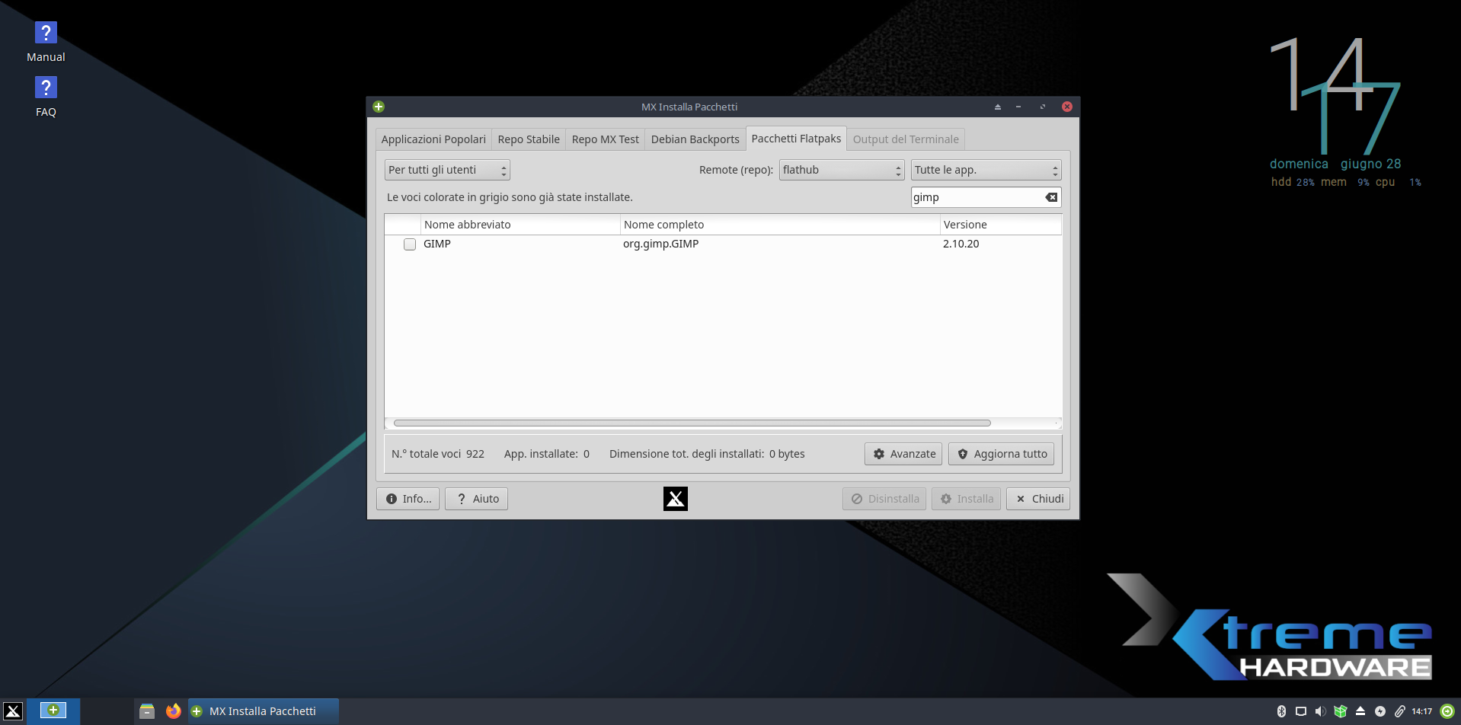The width and height of the screenshot is (1461, 725).
Task: Clear the gimp search field
Action: (1051, 197)
